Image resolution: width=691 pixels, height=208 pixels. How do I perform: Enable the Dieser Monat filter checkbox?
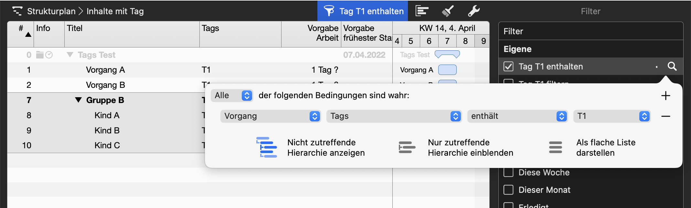click(508, 190)
